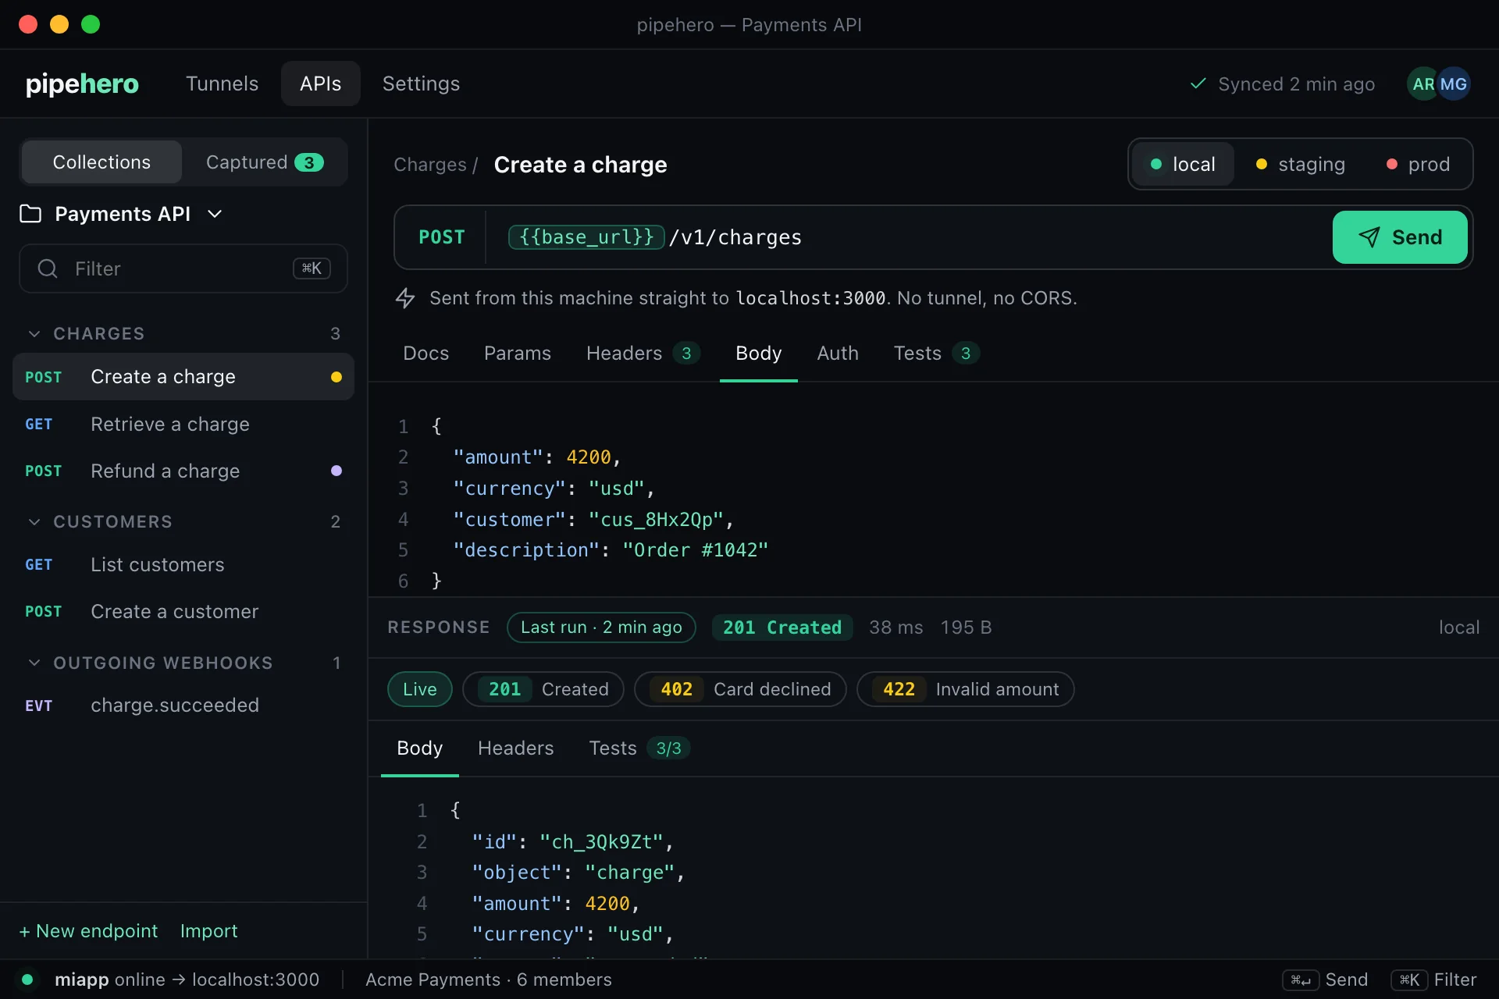Screen dimensions: 1499x999
Task: Click the MG user avatar
Action: [x=1454, y=84]
